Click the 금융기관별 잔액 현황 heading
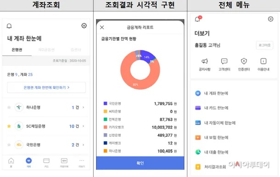The image size is (280, 177). click(x=119, y=39)
